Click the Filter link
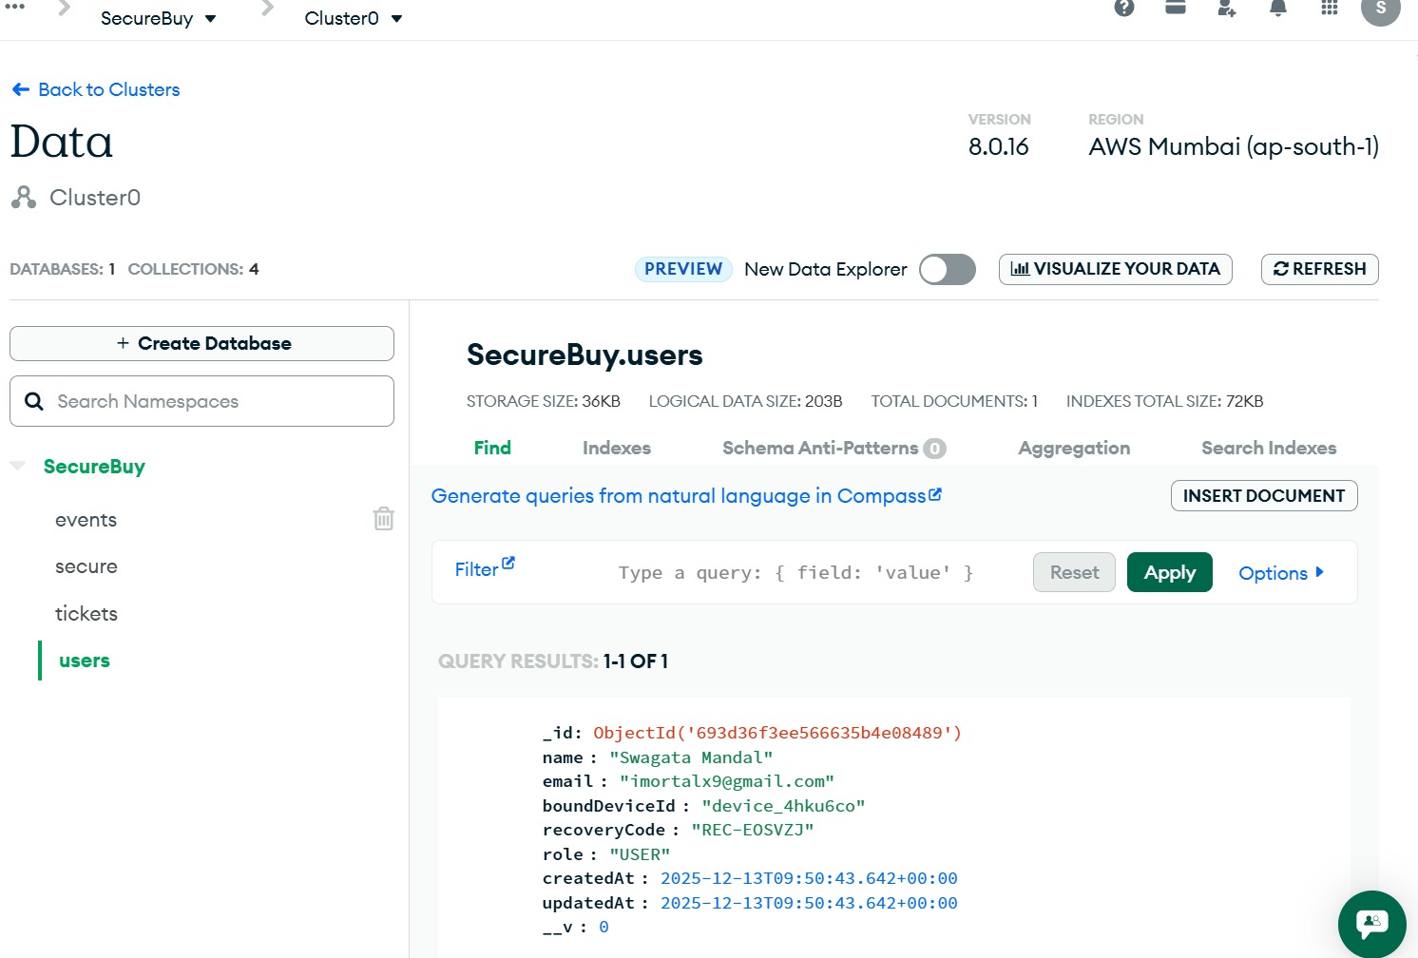This screenshot has width=1418, height=958. pos(476,569)
